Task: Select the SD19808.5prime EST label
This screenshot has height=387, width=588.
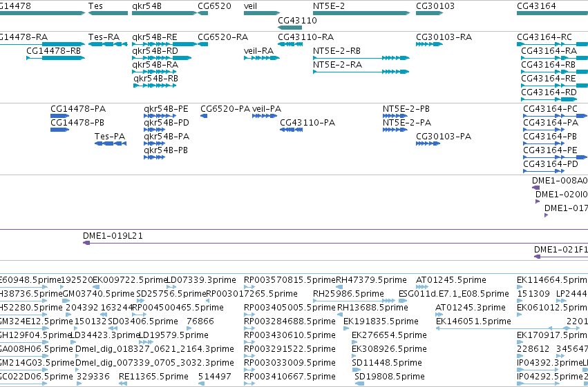Action: 390,377
